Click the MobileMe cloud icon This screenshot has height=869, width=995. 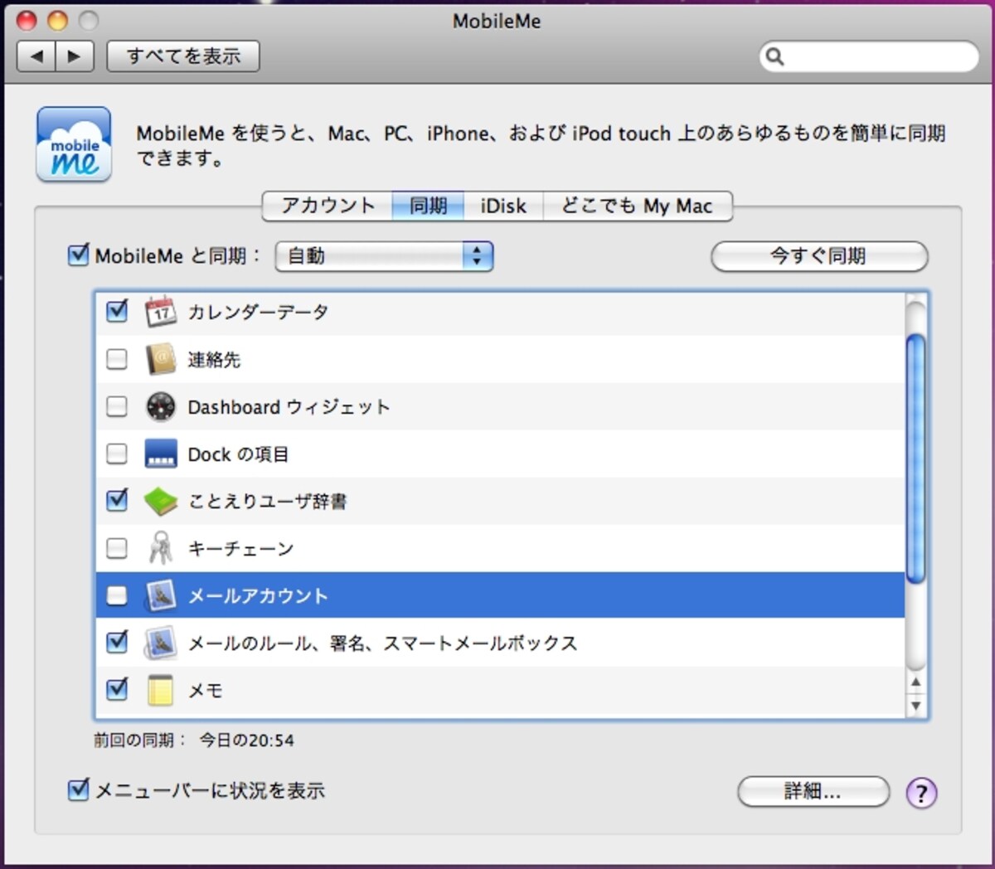coord(74,144)
